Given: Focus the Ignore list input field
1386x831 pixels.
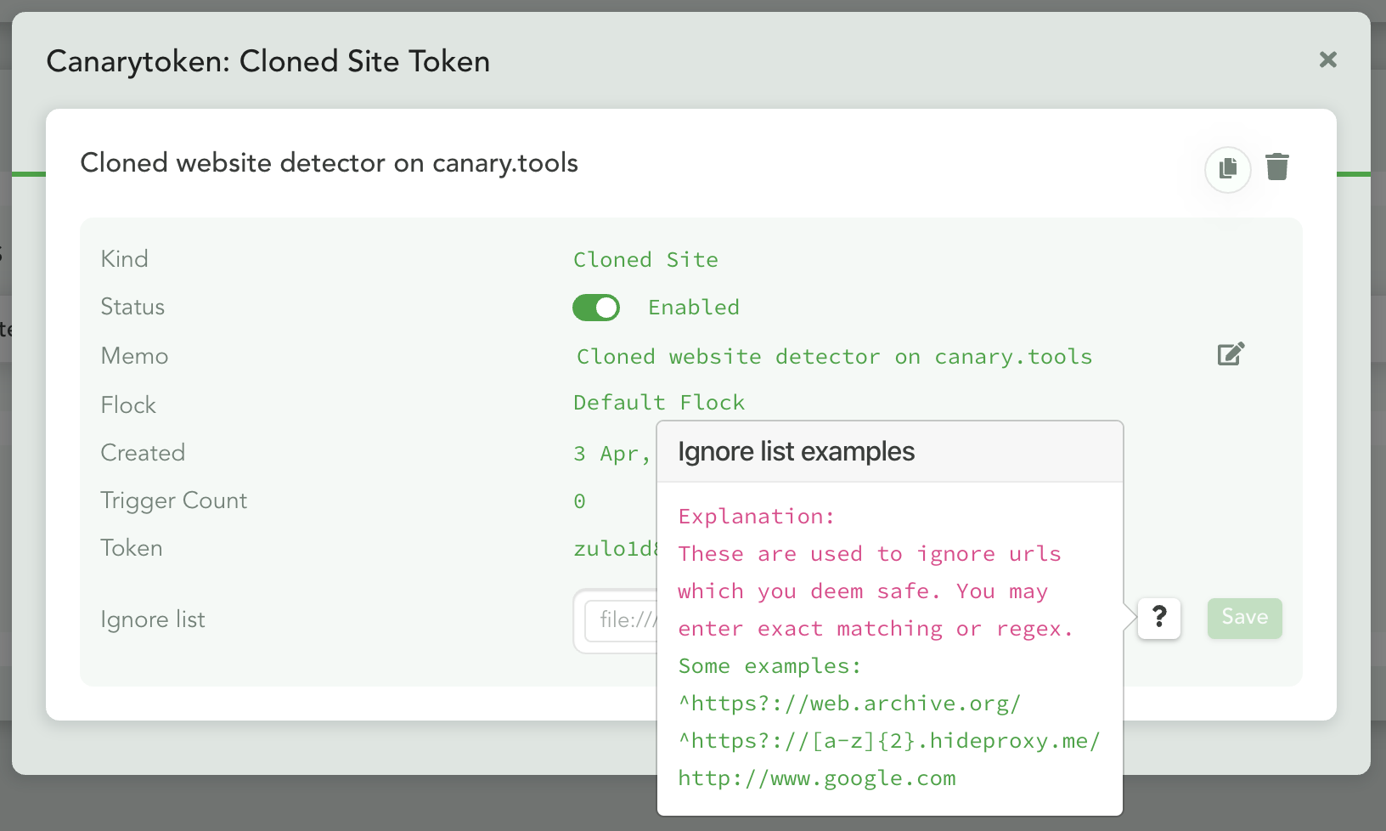Looking at the screenshot, I should tap(622, 621).
